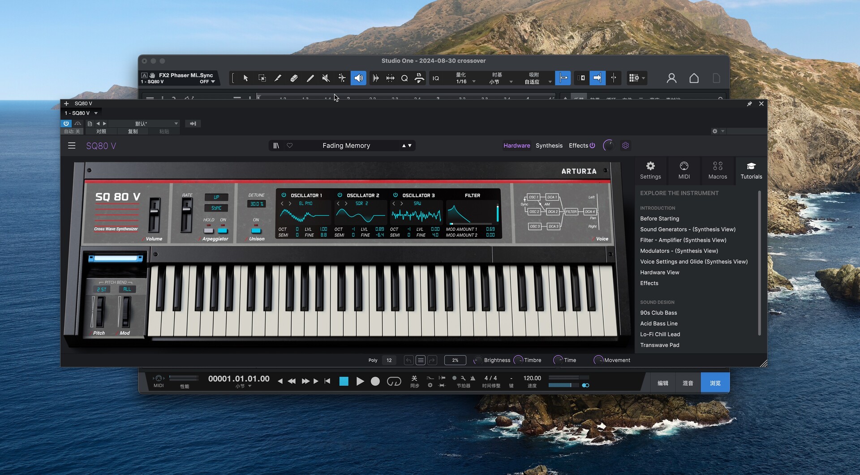Screen dimensions: 860x475
Task: Open the Macros side panel tab
Action: (x=718, y=170)
